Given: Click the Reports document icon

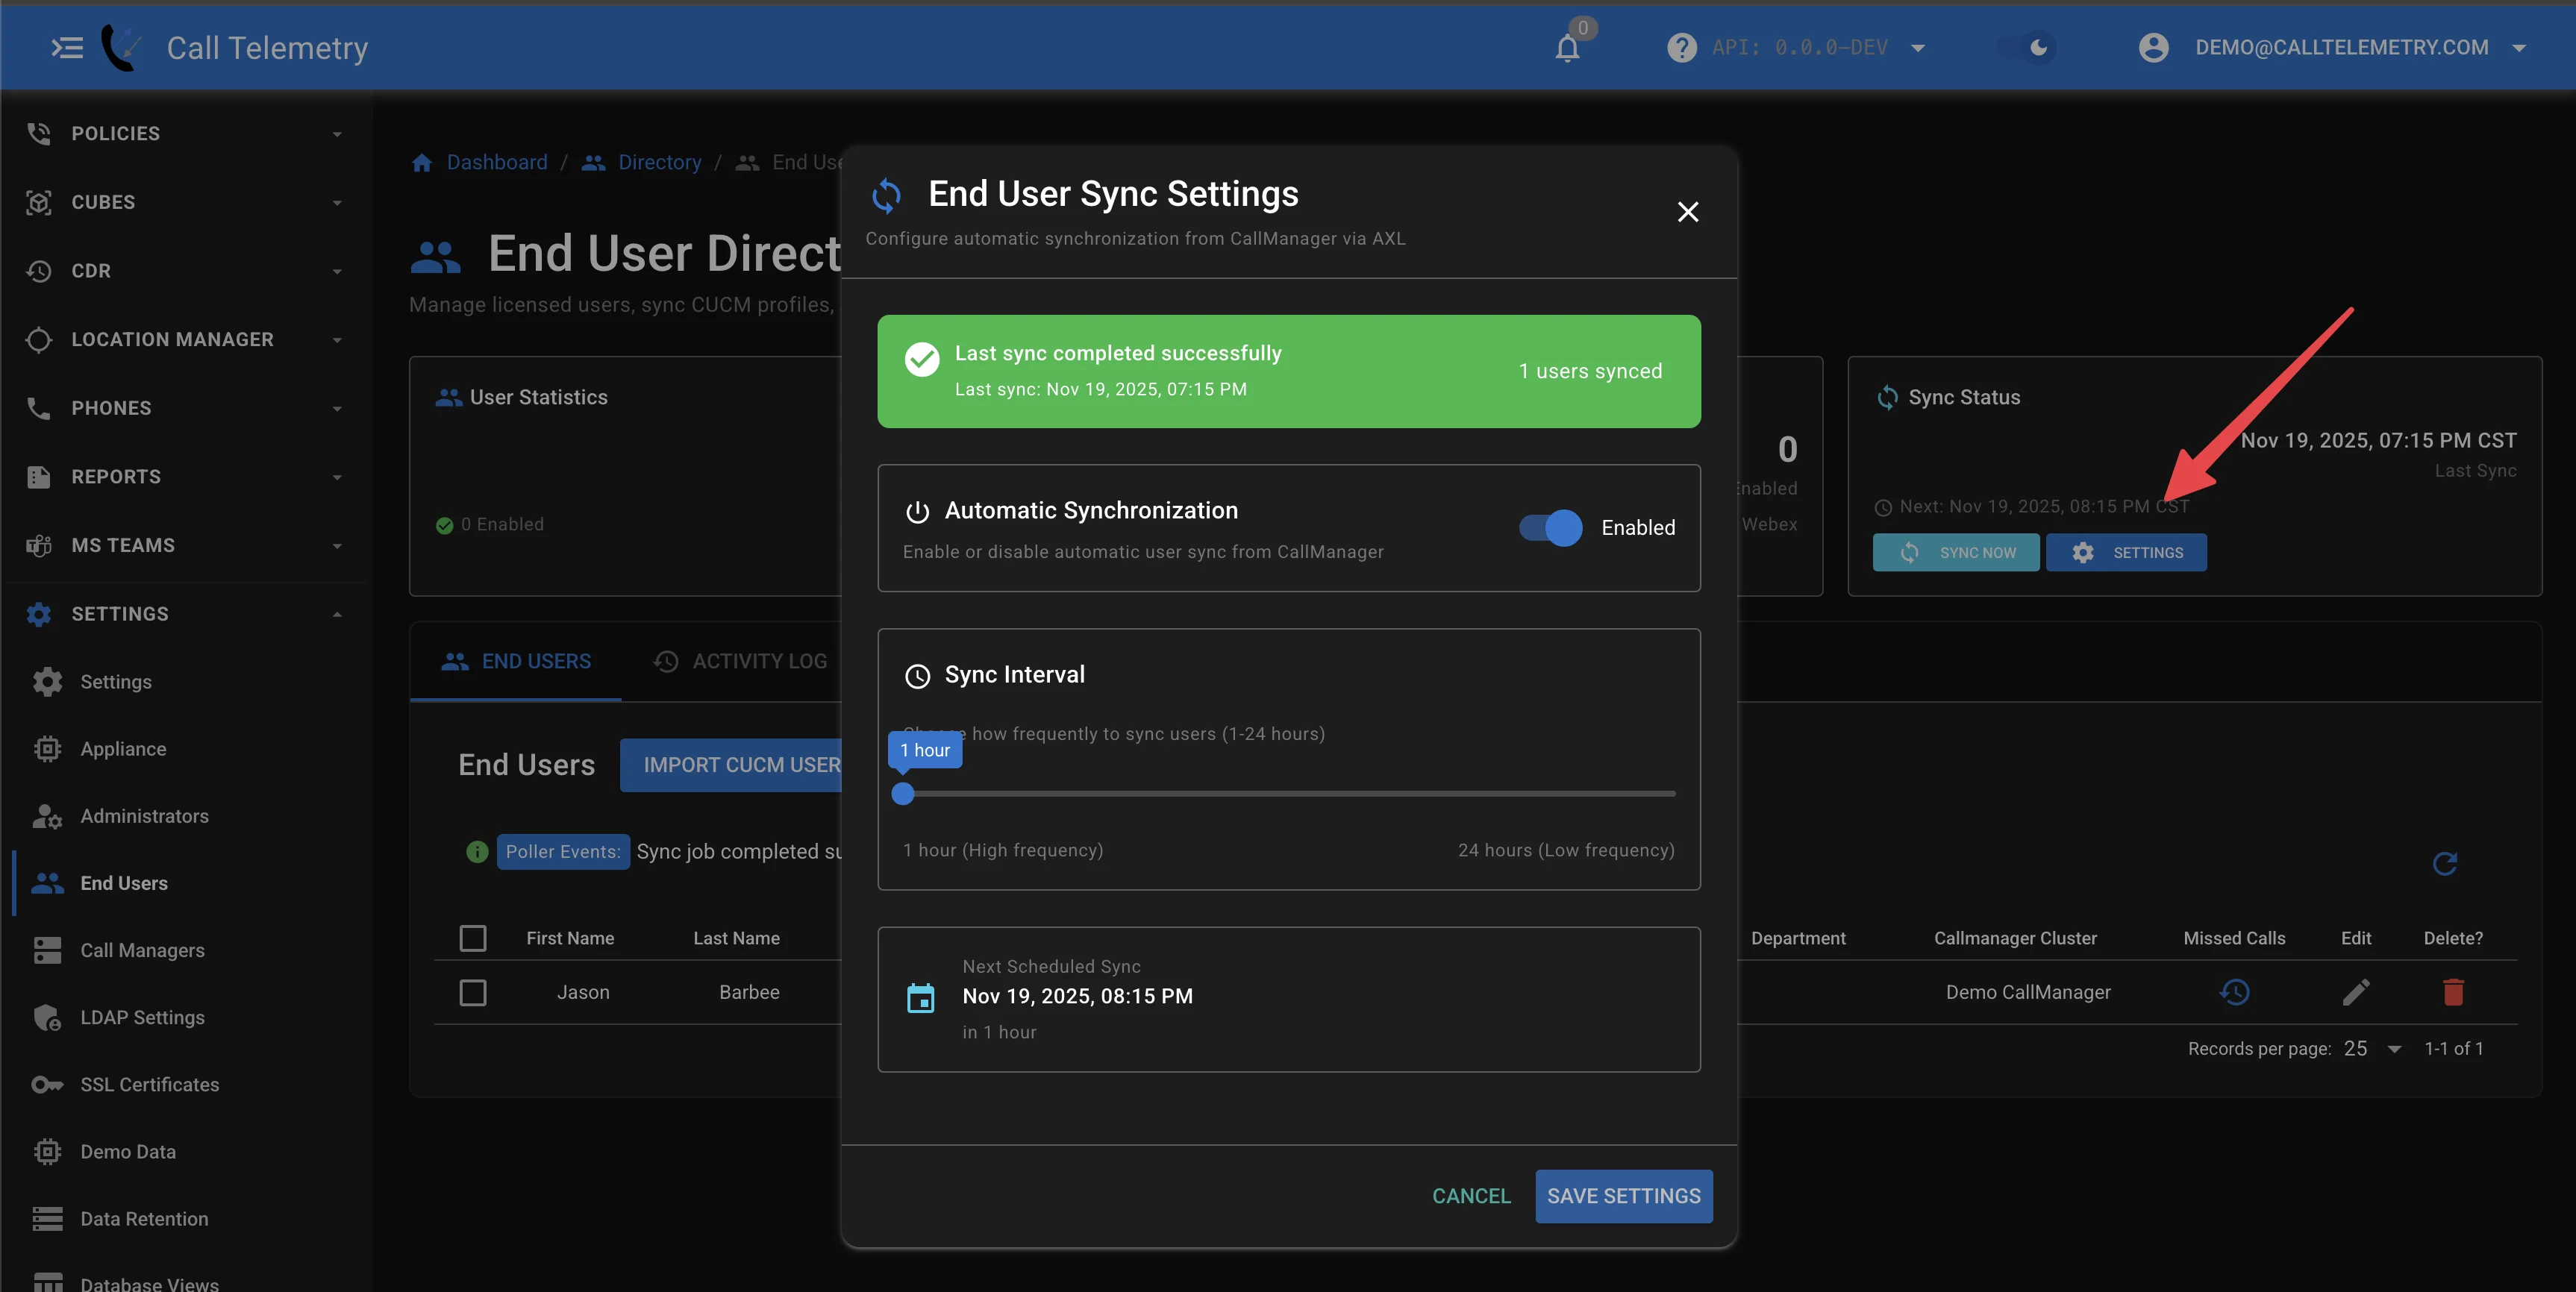Looking at the screenshot, I should [39, 477].
